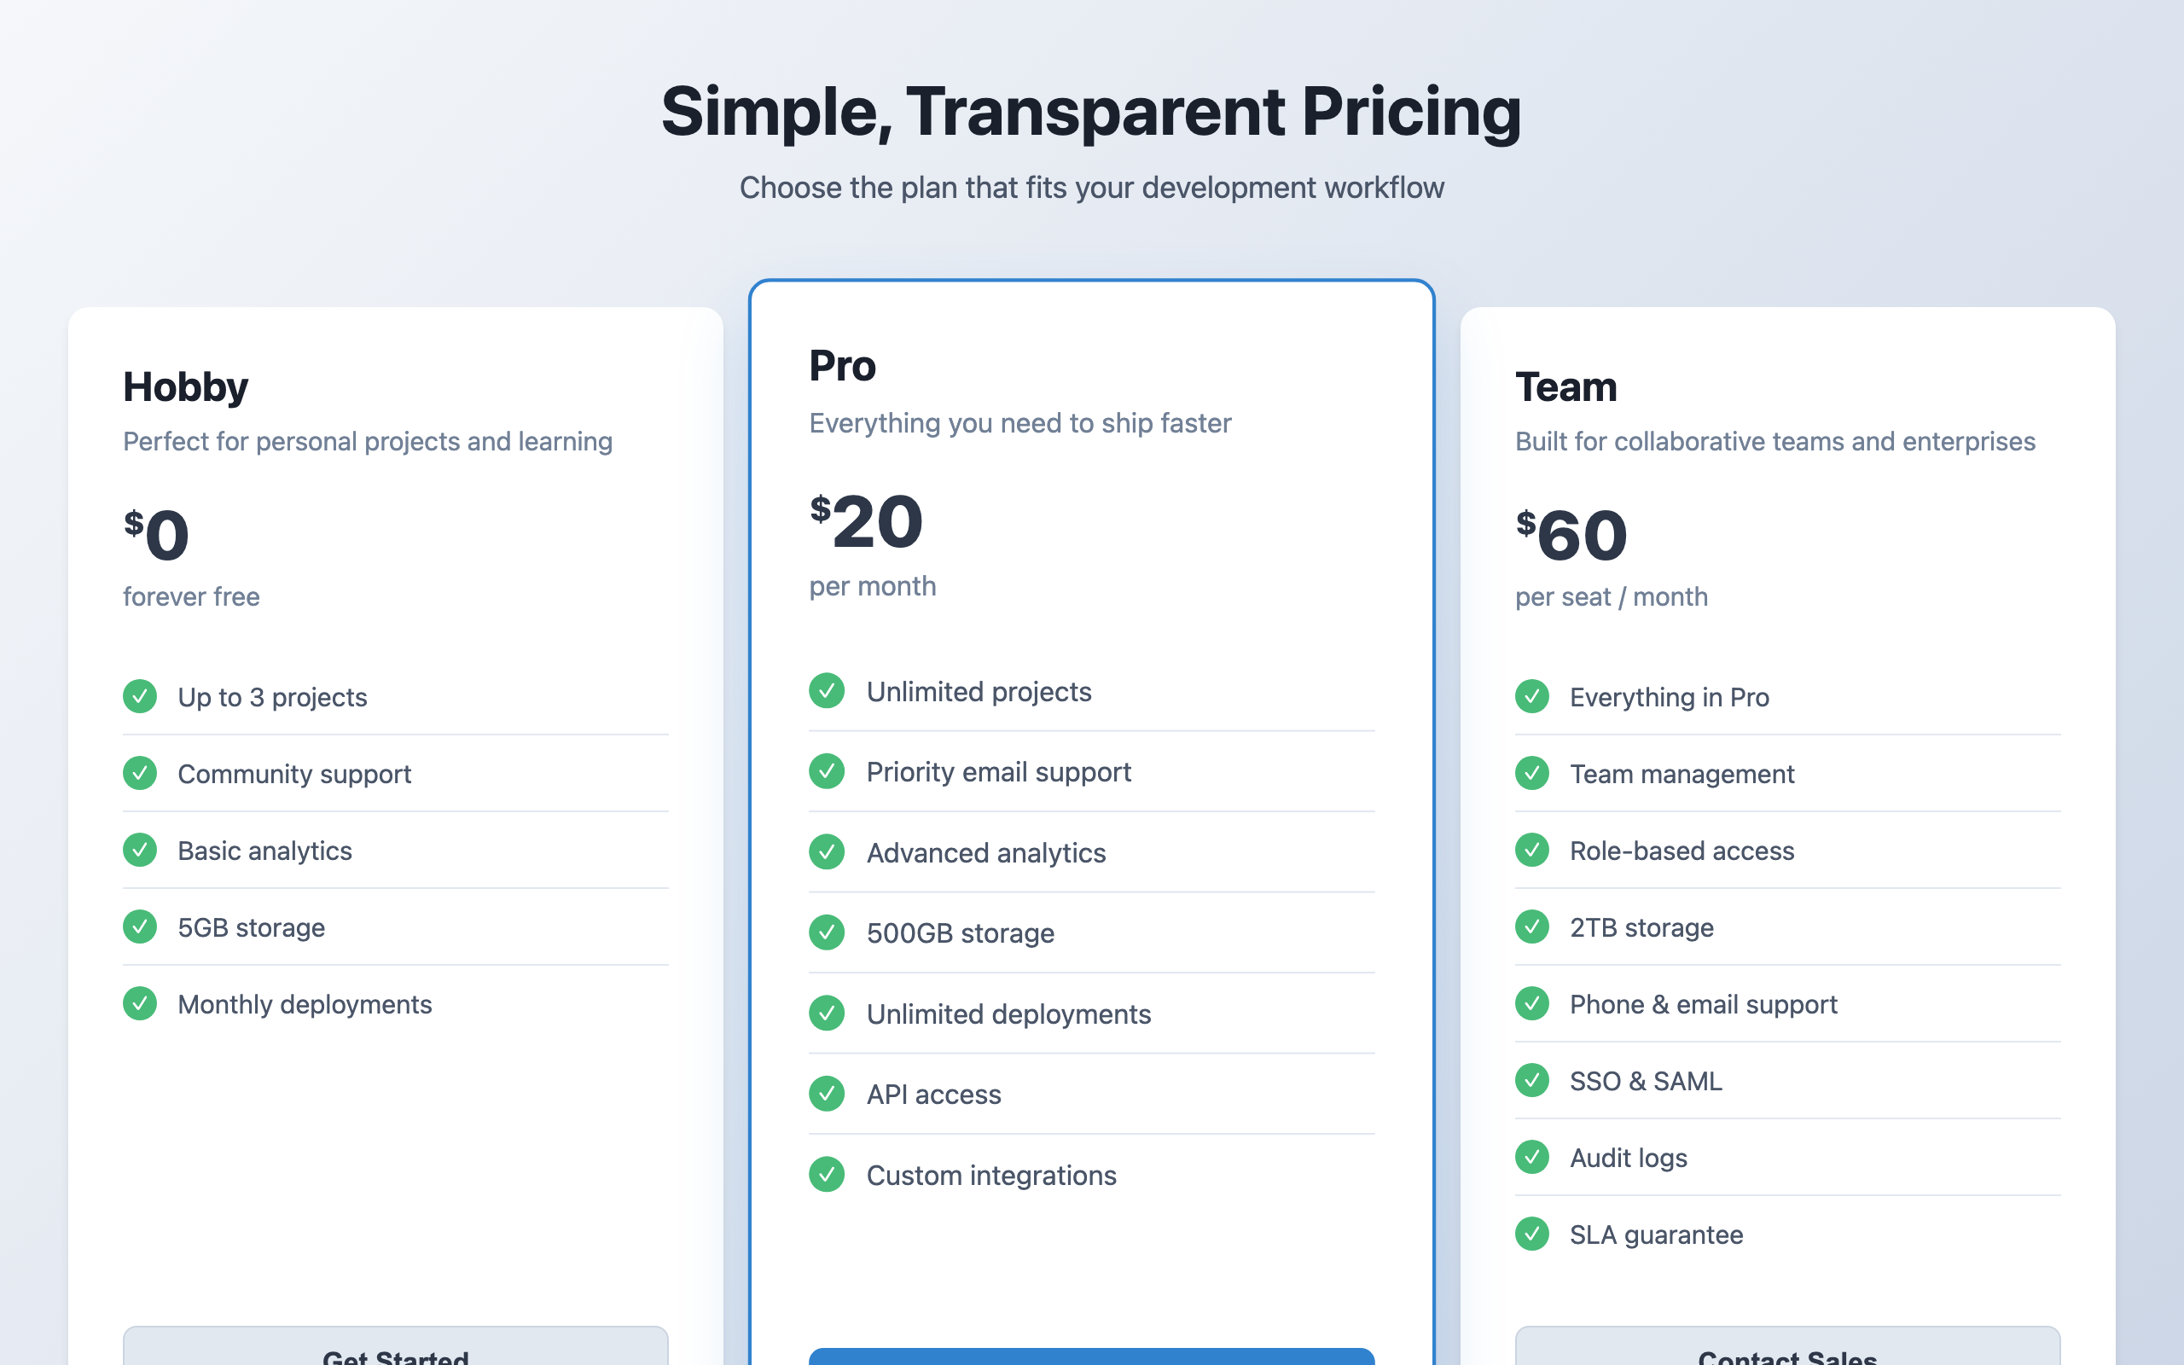
Task: Click the green check next to Community support
Action: click(140, 773)
